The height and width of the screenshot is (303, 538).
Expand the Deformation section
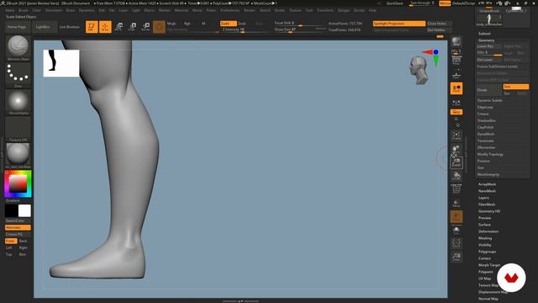tap(488, 231)
